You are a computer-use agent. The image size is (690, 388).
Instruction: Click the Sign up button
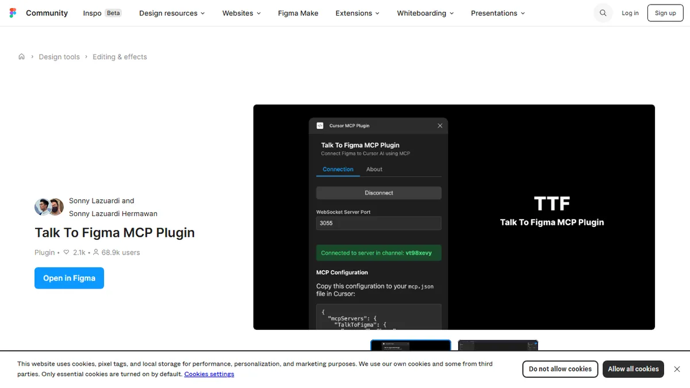[x=665, y=13]
